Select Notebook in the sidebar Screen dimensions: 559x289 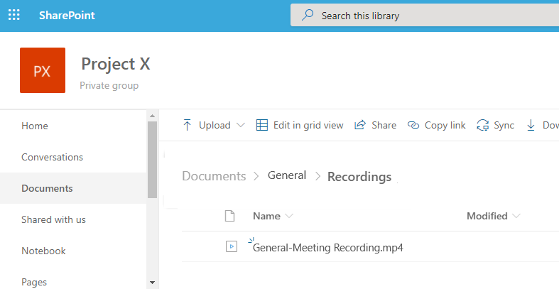43,251
